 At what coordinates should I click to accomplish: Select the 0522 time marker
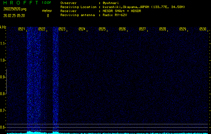(x=42, y=29)
